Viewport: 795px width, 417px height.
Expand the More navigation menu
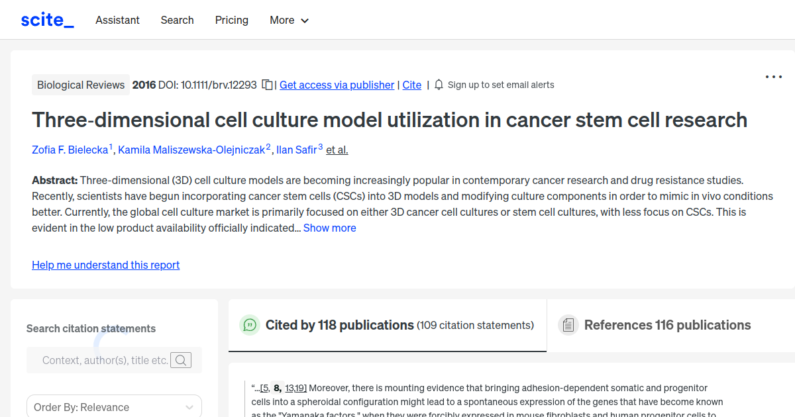coord(289,21)
